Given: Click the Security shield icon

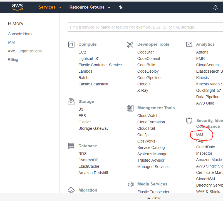Looking at the screenshot, I should tap(189, 121).
